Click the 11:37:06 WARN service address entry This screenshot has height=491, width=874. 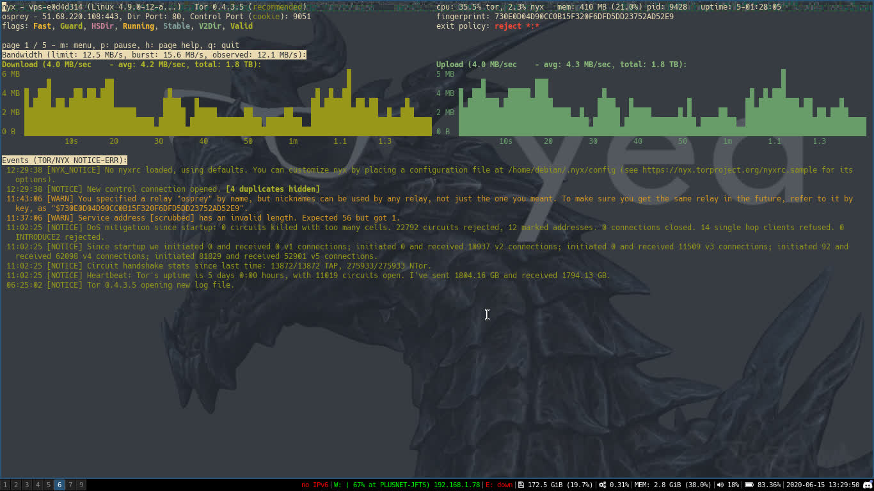[x=203, y=218]
